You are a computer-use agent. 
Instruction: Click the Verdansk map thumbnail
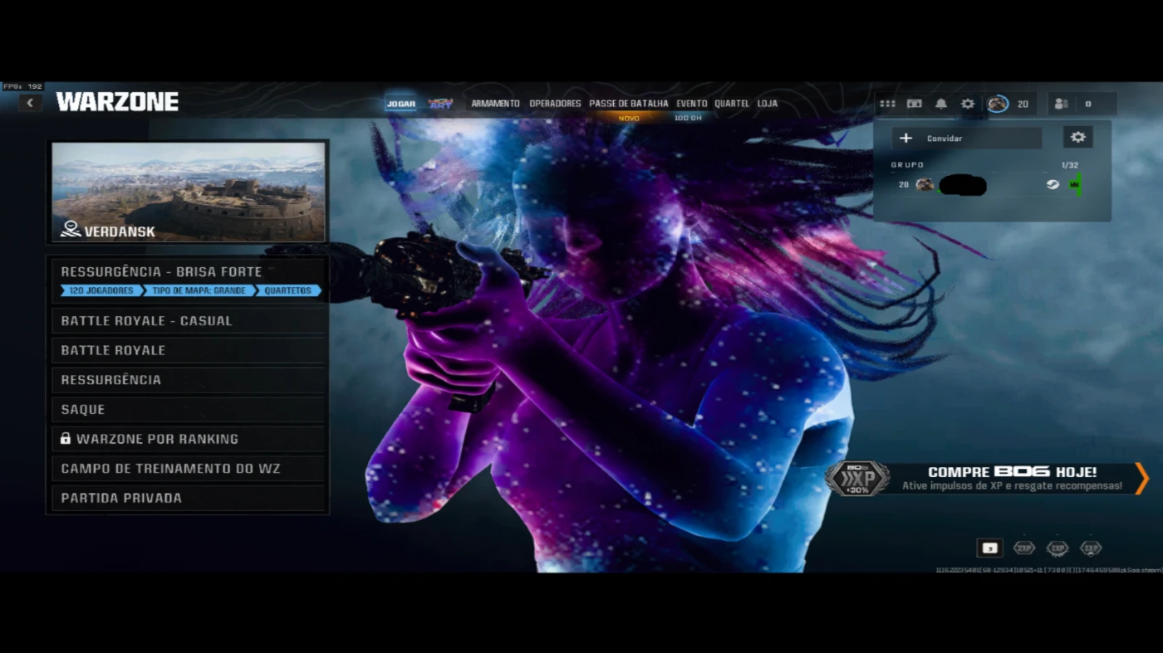pyautogui.click(x=189, y=192)
